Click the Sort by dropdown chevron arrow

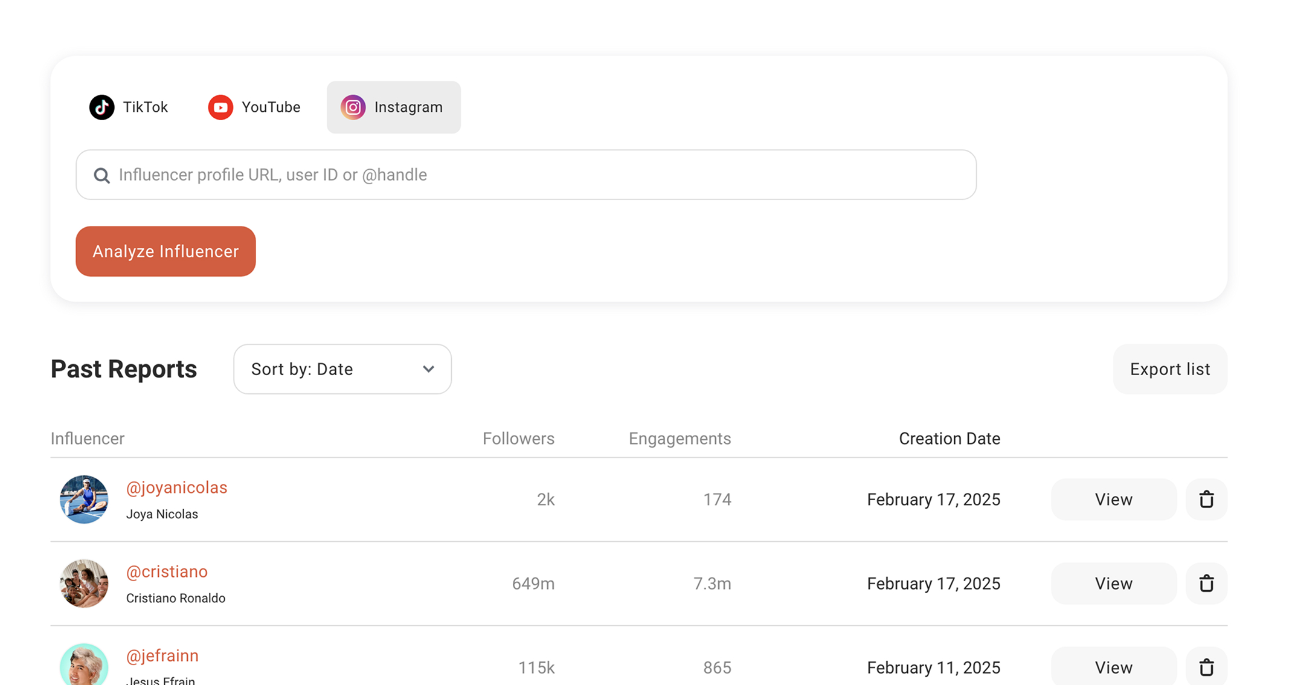click(x=428, y=369)
